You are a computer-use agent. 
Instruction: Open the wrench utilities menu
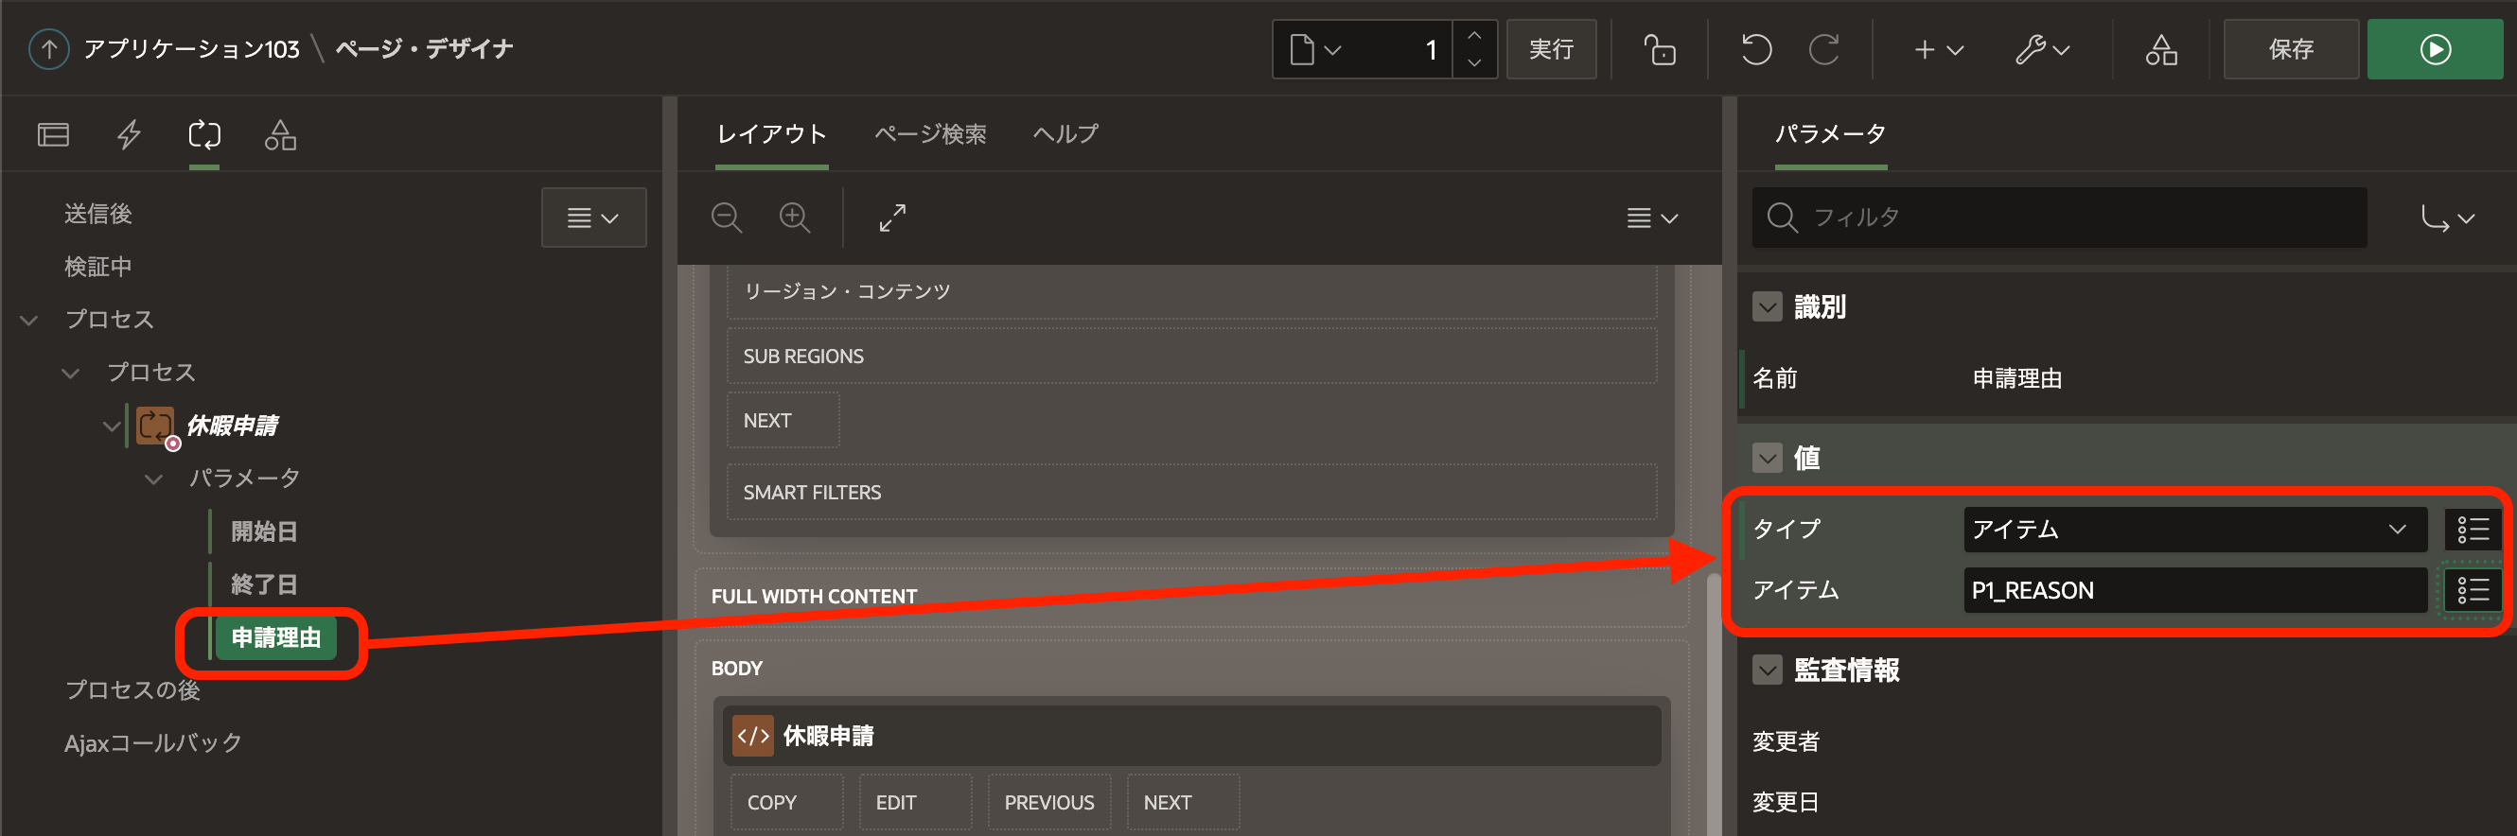(x=2042, y=49)
